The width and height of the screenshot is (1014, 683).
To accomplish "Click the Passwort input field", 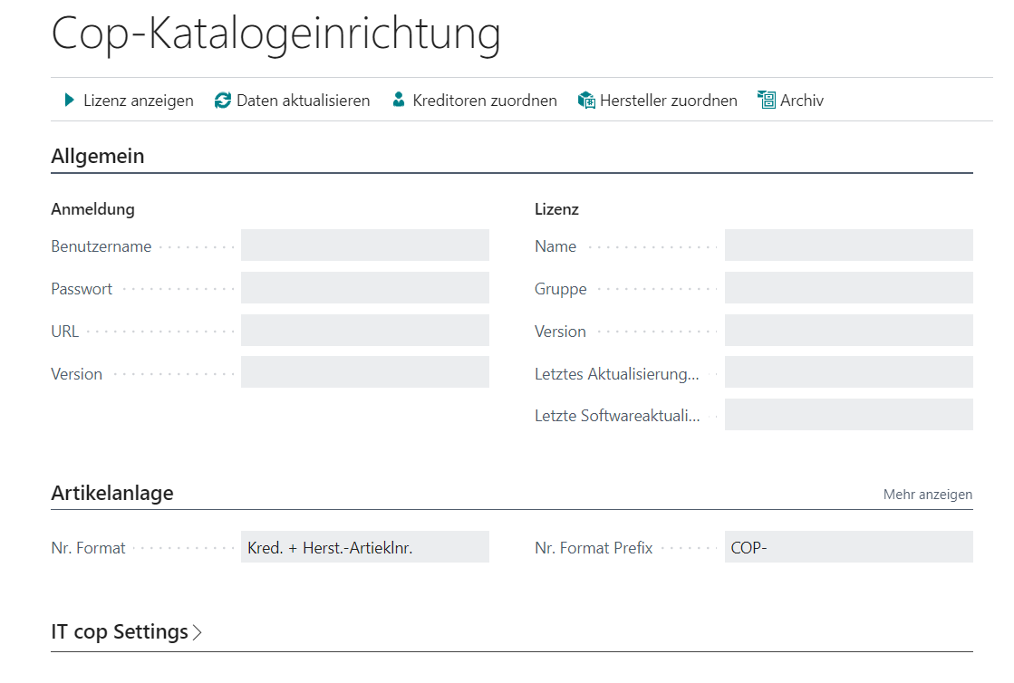I will (x=364, y=287).
